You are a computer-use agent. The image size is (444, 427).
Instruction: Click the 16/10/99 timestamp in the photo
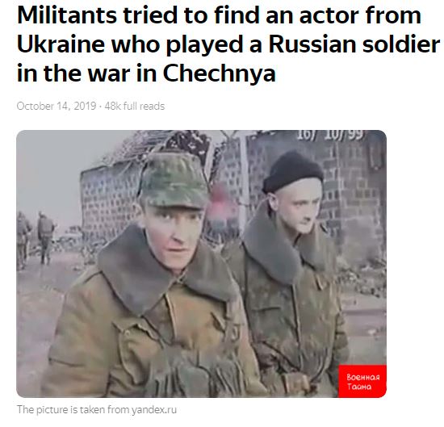[330, 135]
